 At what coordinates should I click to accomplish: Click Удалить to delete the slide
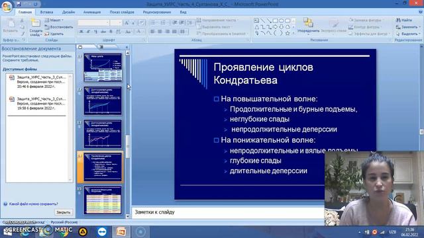pos(54,34)
